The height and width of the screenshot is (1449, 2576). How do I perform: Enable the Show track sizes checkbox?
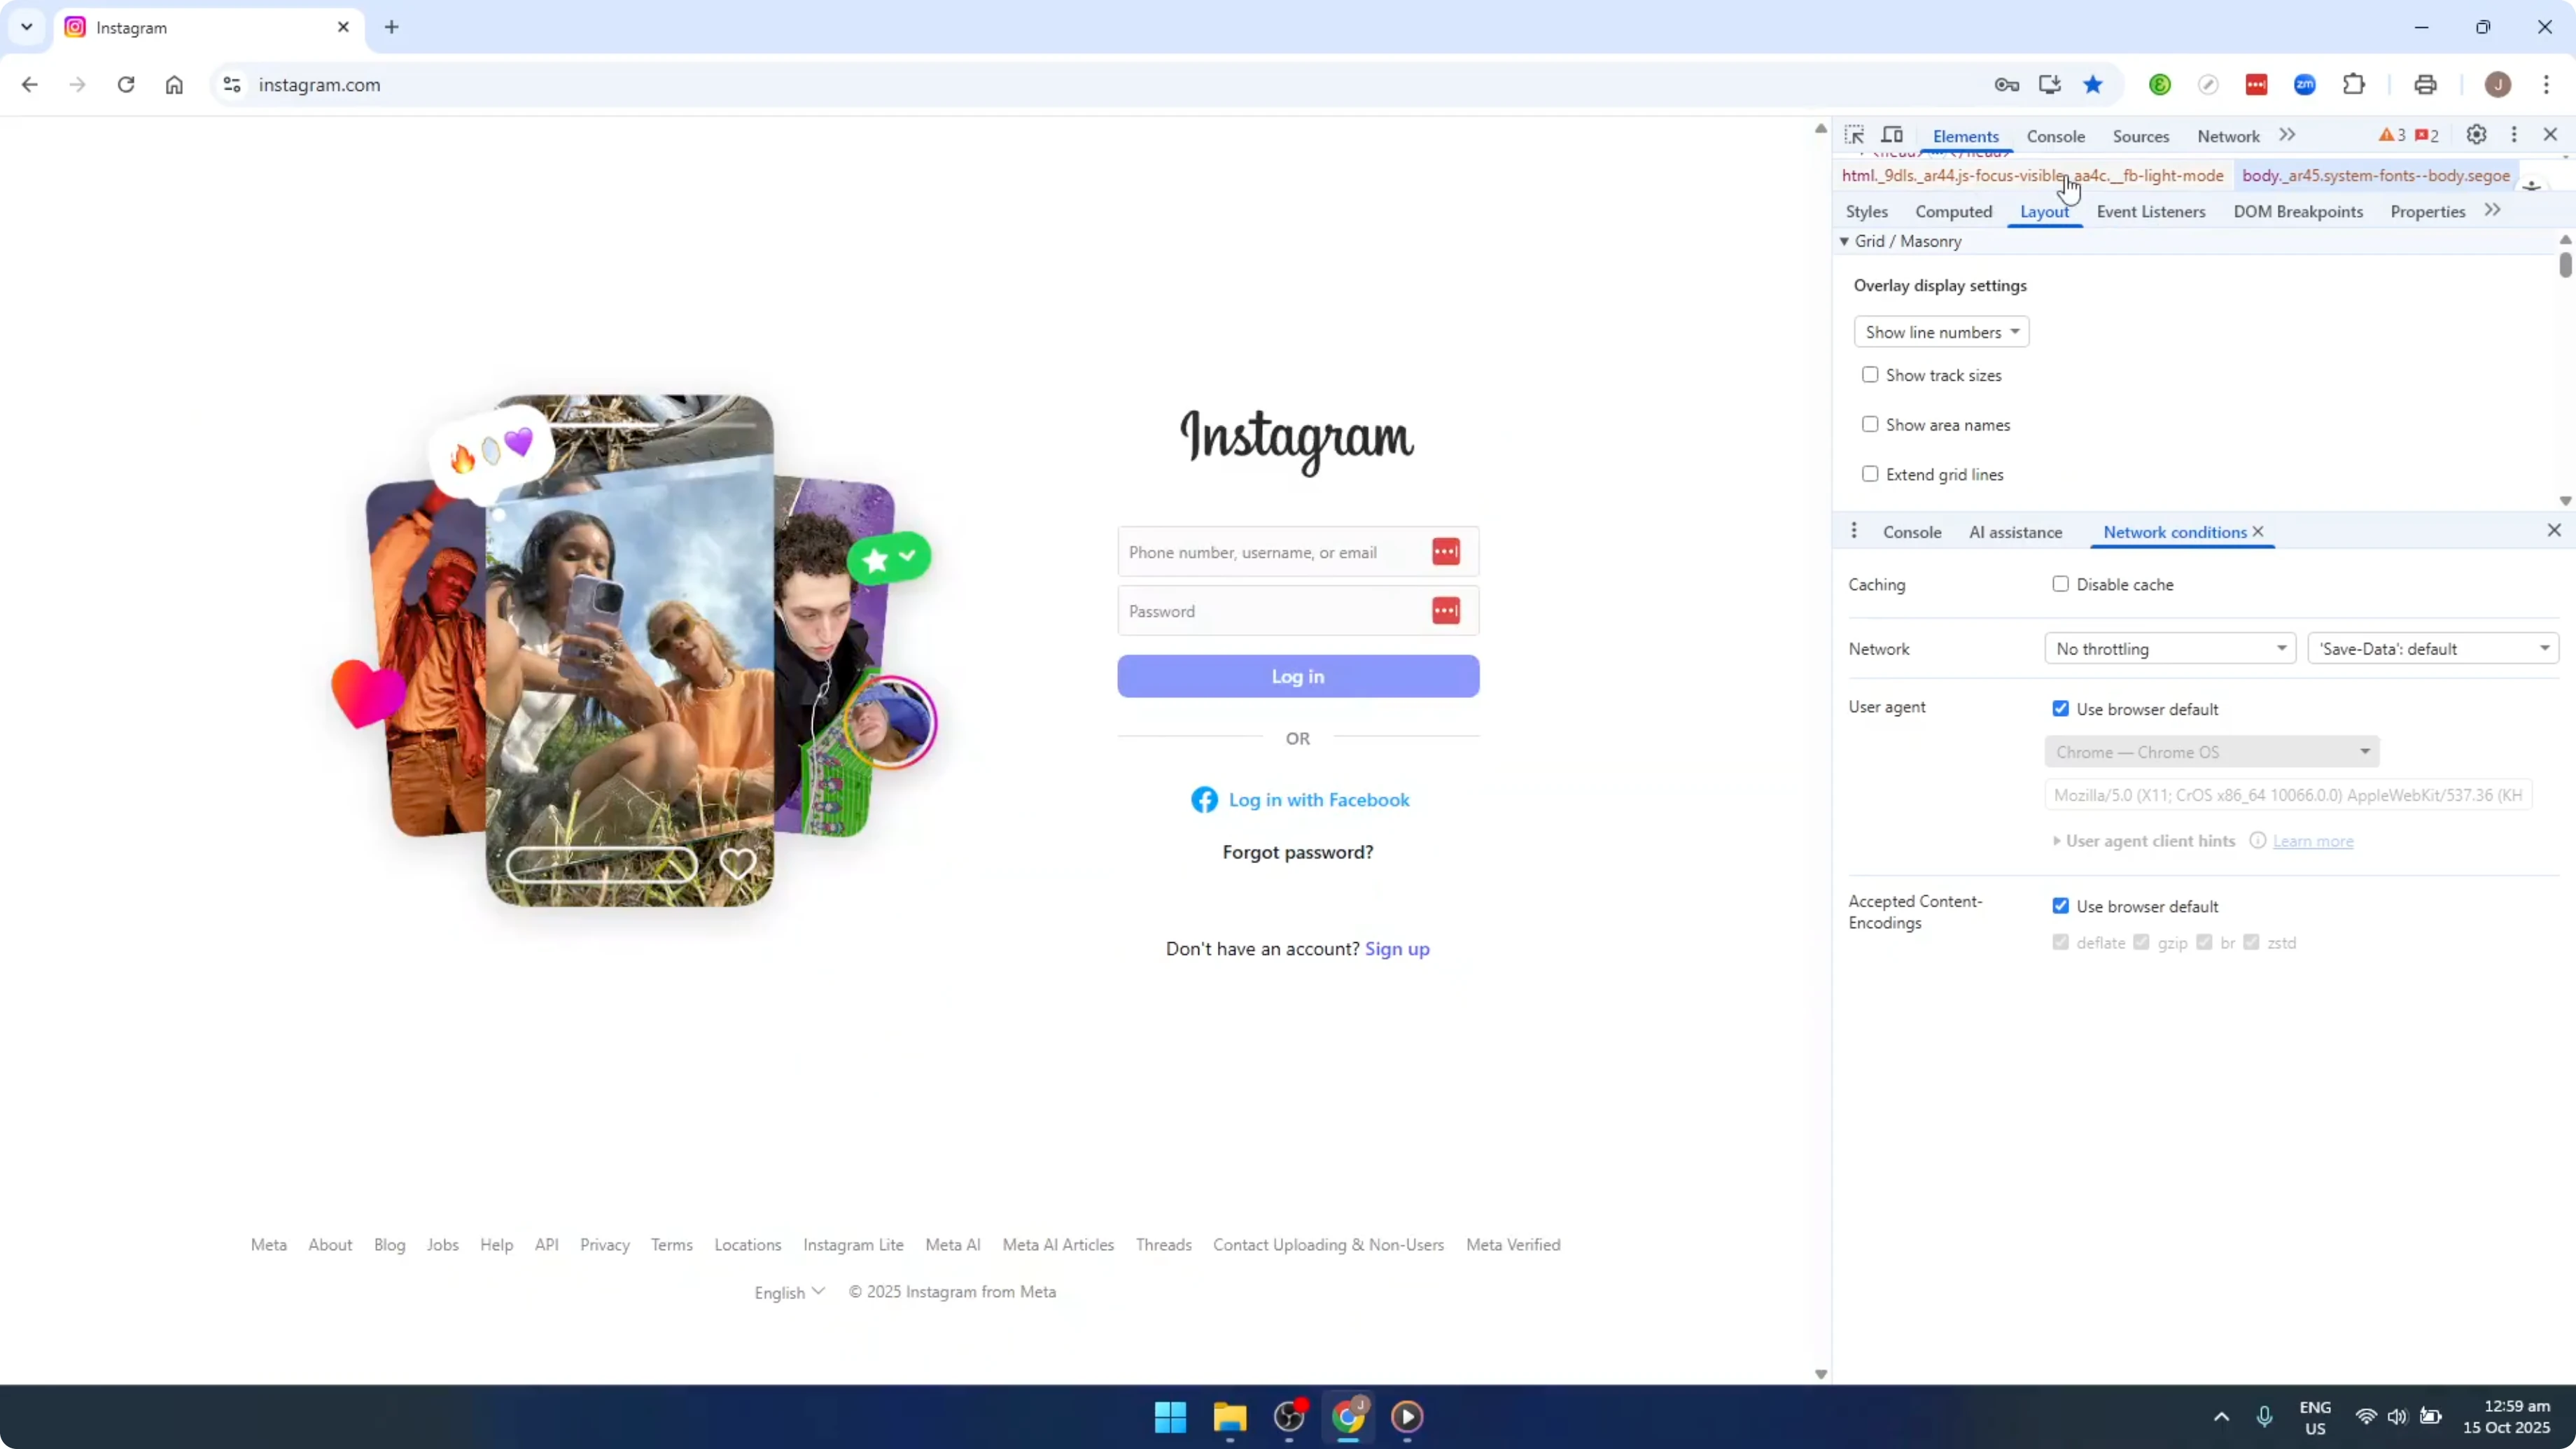click(1870, 374)
